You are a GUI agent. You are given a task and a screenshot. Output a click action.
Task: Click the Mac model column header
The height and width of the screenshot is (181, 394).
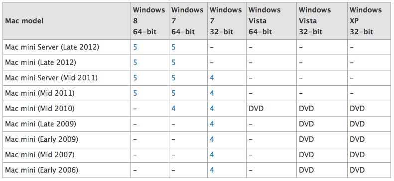pos(24,21)
